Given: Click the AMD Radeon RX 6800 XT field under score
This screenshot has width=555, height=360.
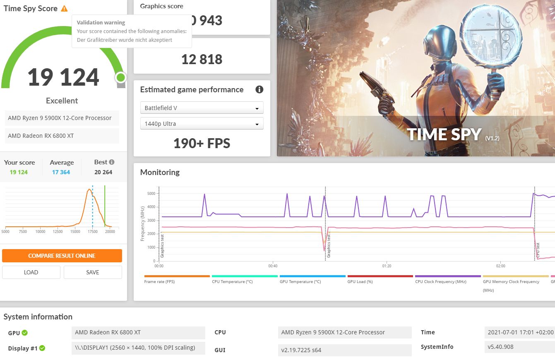Looking at the screenshot, I should (62, 136).
